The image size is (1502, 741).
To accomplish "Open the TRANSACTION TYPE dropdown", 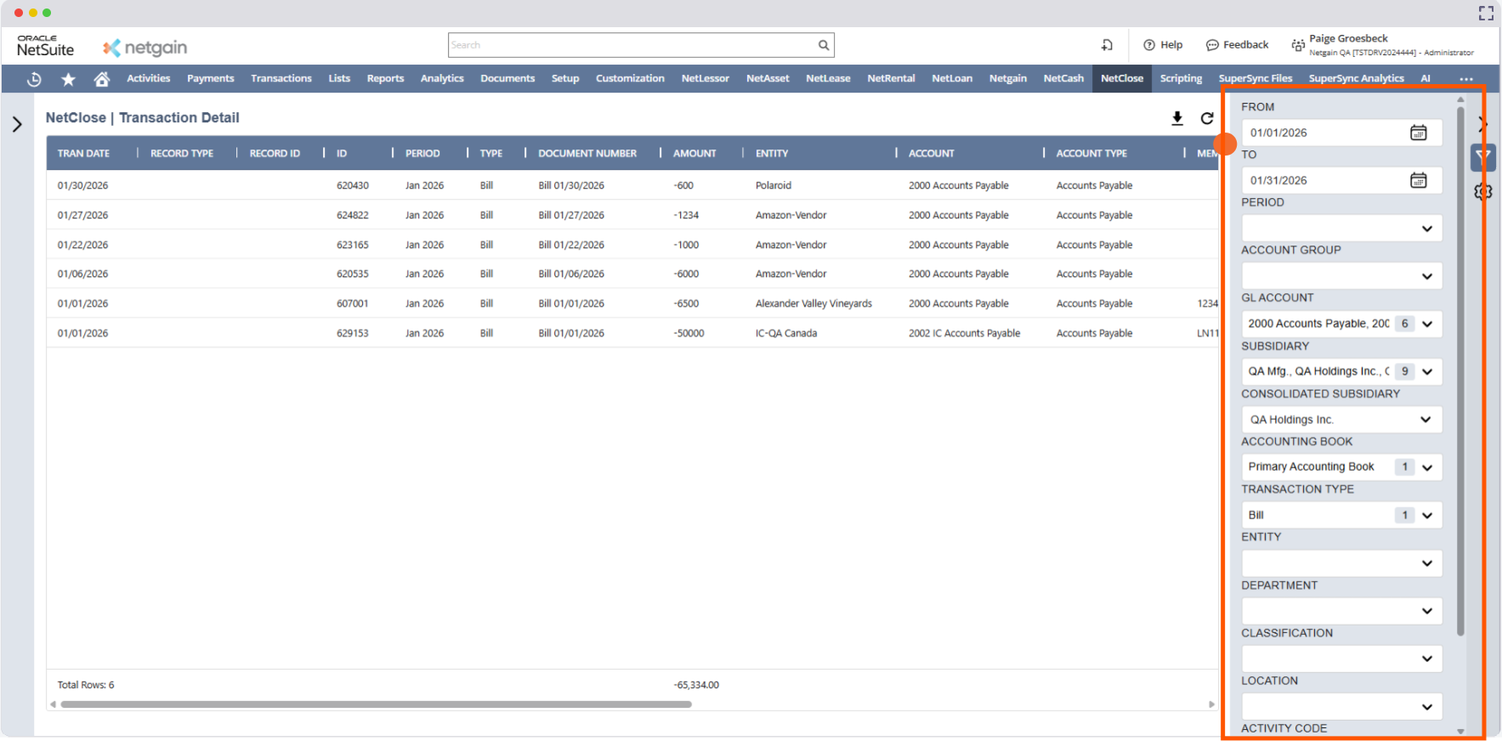I will tap(1426, 515).
